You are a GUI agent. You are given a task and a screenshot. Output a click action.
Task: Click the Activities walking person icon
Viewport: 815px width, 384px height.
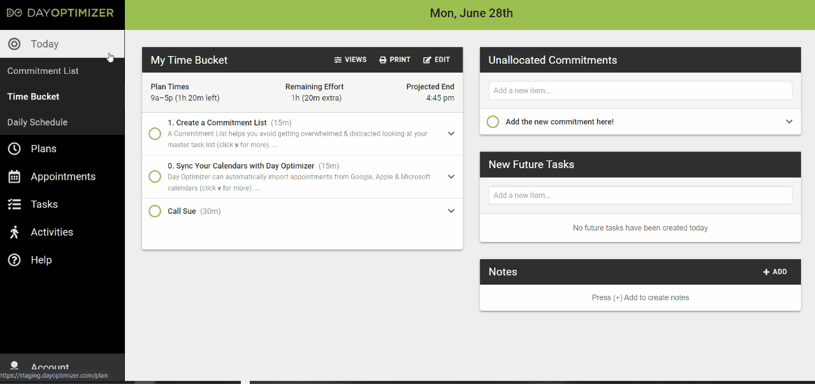(14, 232)
